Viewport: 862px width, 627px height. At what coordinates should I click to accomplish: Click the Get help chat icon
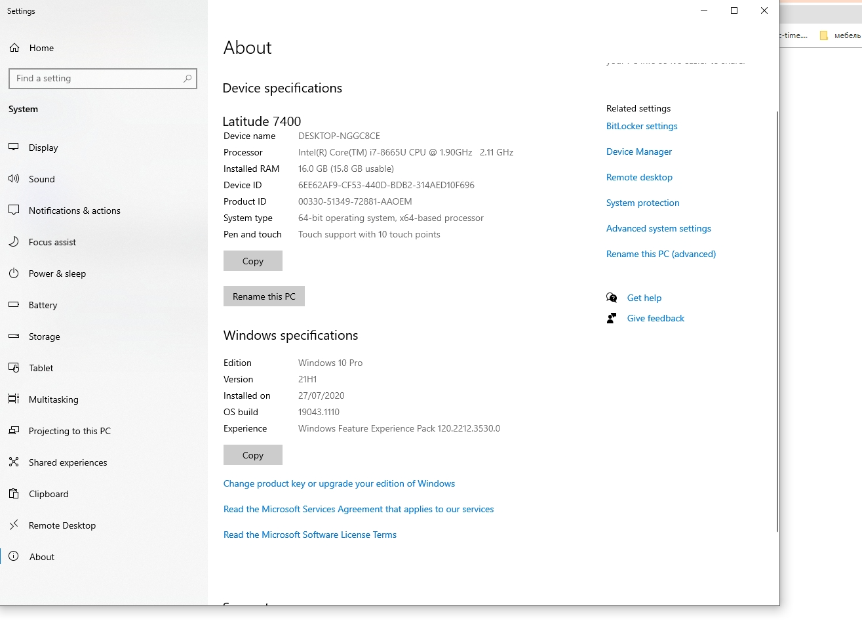(x=612, y=298)
